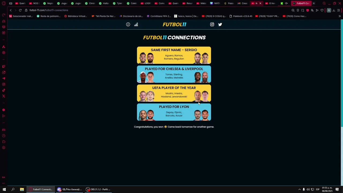
Task: Open Opera menu logo button
Action: pyautogui.click(x=4, y=3)
